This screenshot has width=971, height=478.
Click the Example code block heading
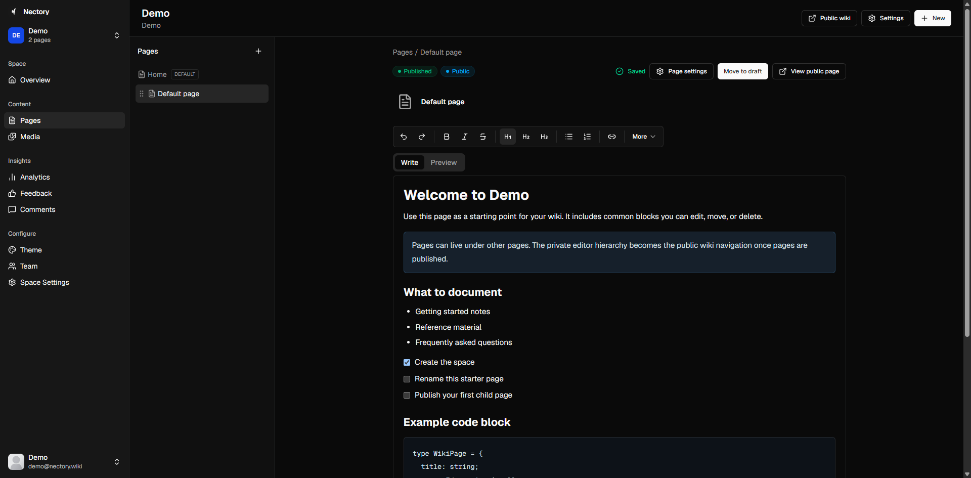tap(457, 422)
